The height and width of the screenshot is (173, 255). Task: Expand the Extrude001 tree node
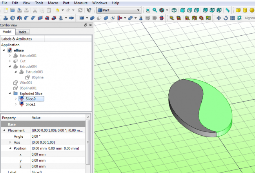(x=10, y=56)
